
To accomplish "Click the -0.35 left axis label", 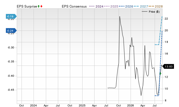I will tap(11, 62).
